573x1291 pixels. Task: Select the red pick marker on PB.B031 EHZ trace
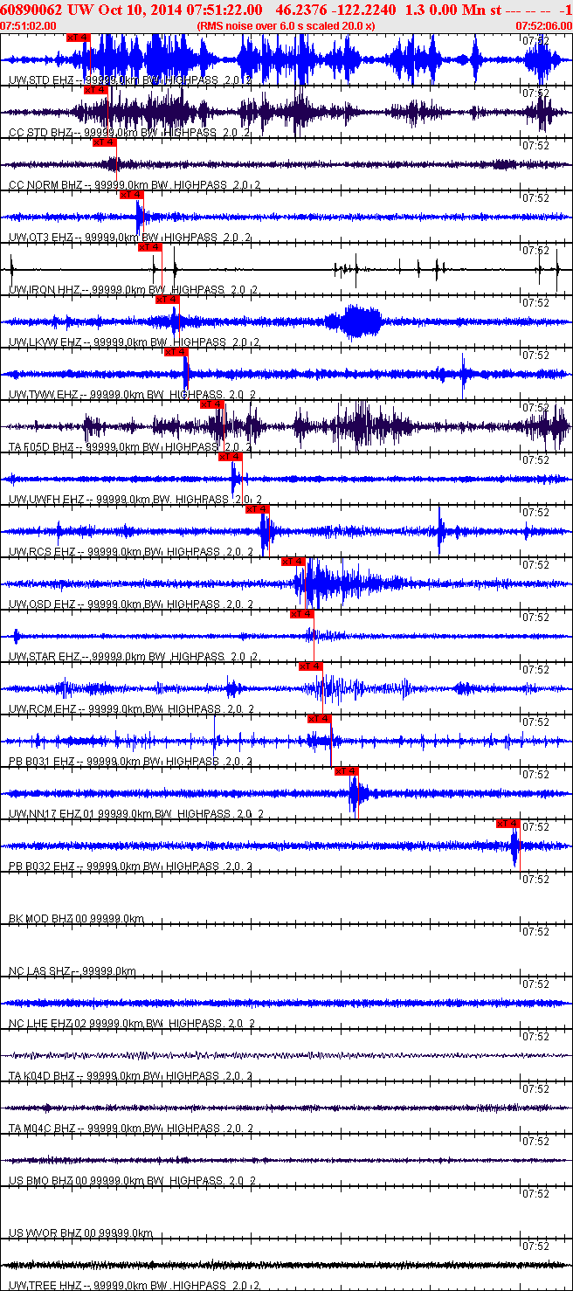pos(320,719)
